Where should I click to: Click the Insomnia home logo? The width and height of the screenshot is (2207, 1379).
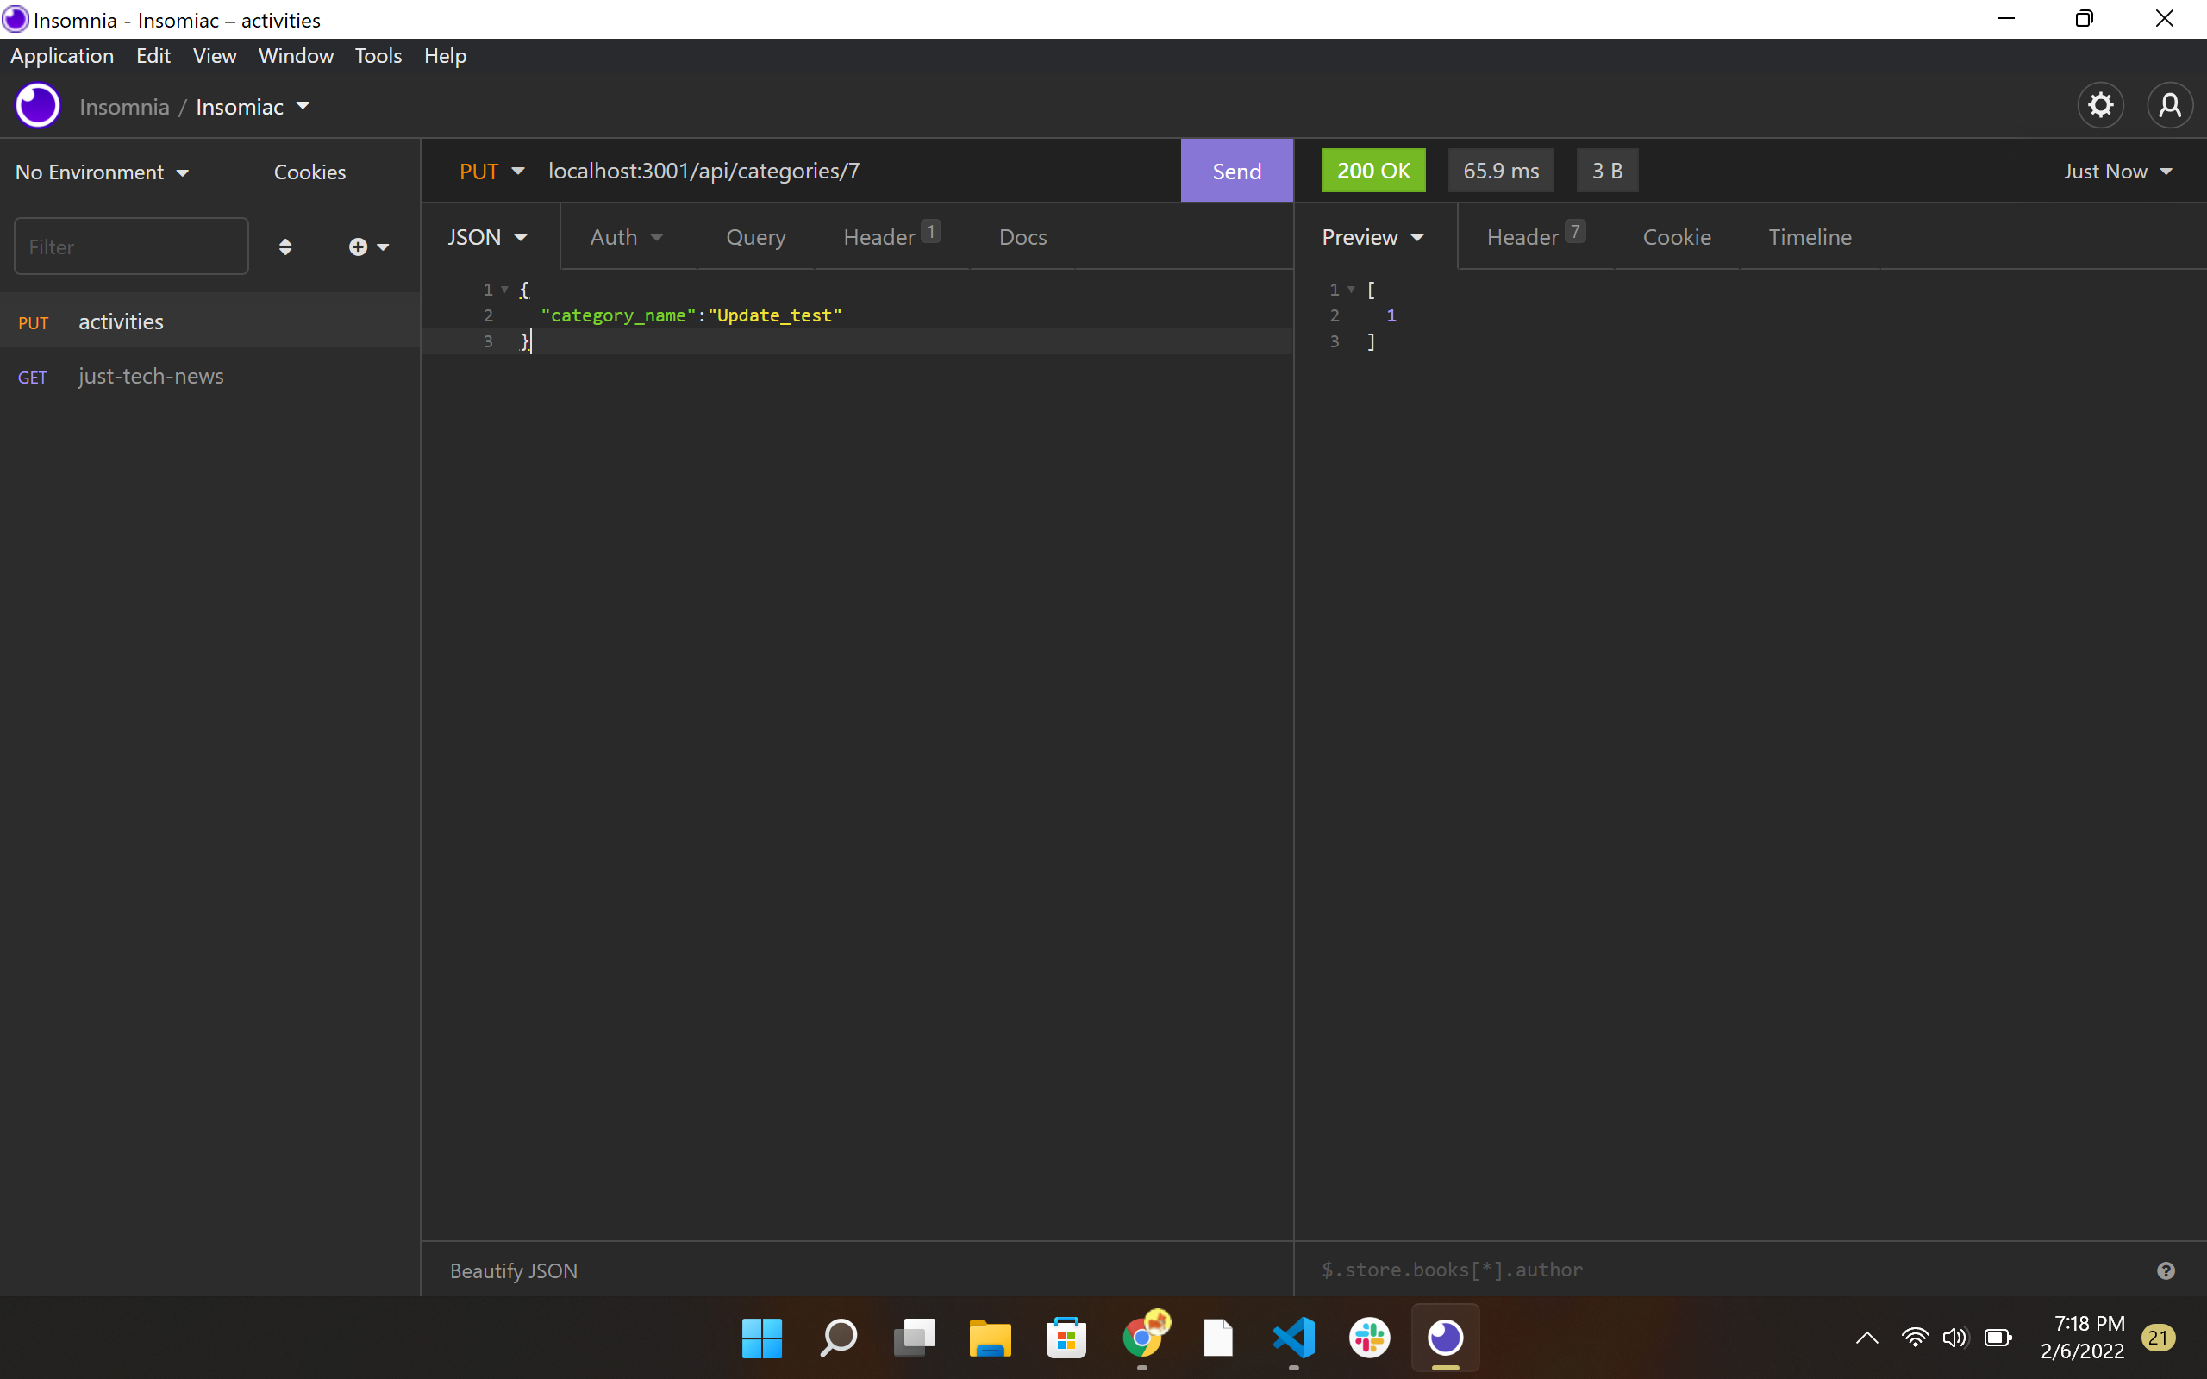tap(37, 105)
